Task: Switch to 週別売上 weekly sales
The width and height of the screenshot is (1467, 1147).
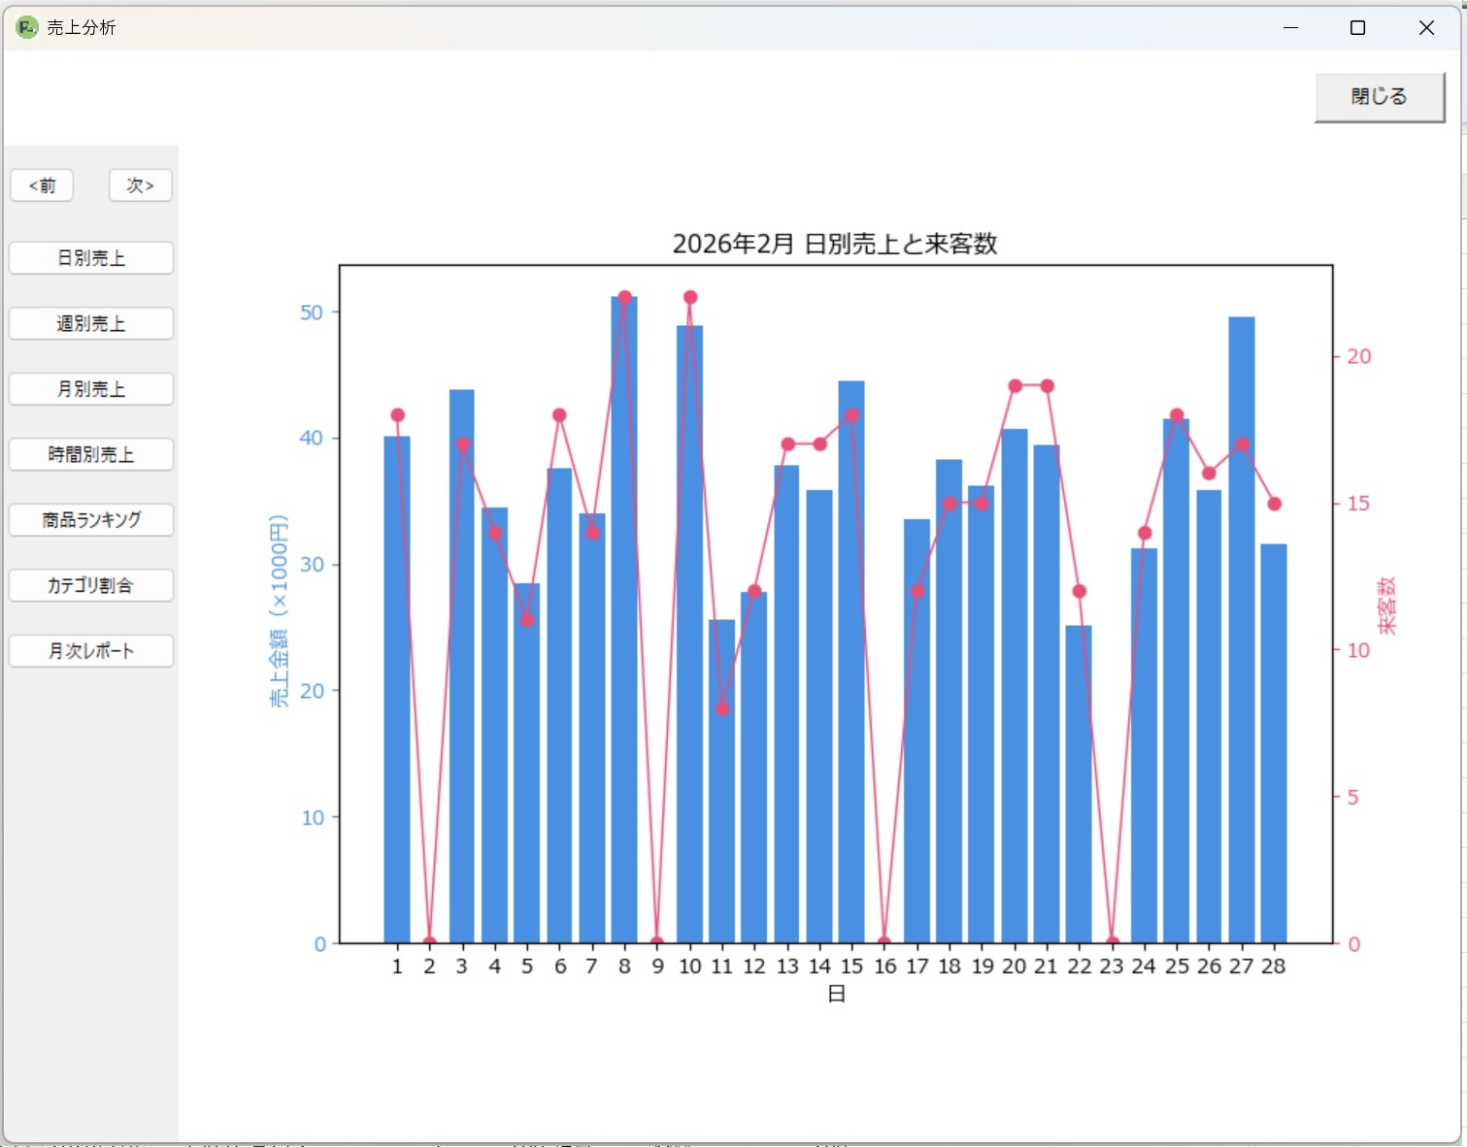Action: [91, 323]
